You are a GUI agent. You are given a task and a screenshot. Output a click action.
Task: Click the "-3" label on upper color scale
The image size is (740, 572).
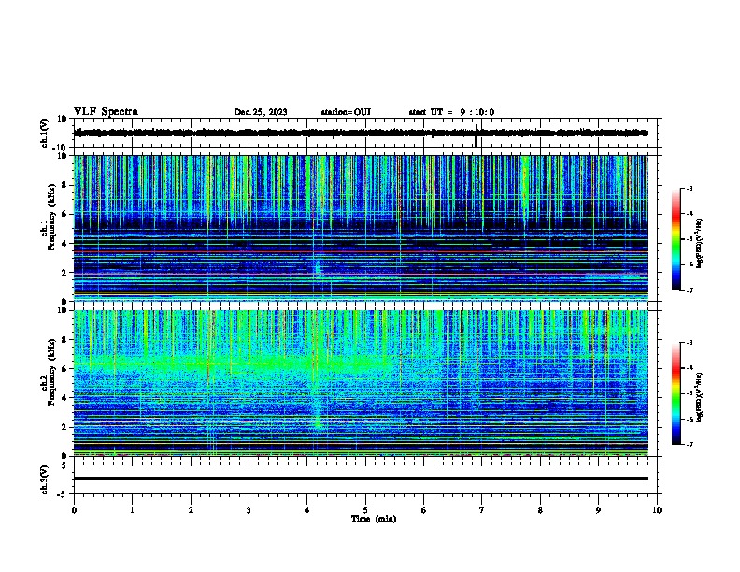[690, 188]
